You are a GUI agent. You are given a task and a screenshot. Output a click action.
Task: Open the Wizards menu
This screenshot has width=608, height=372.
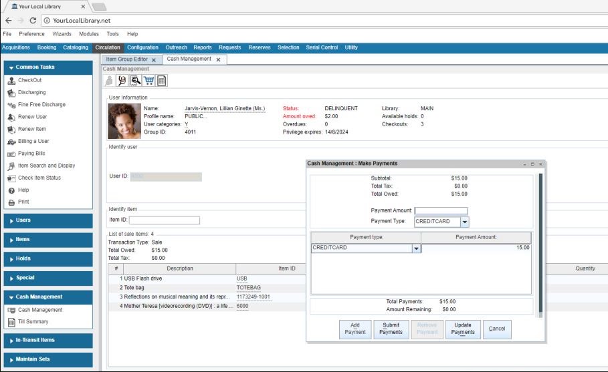62,34
